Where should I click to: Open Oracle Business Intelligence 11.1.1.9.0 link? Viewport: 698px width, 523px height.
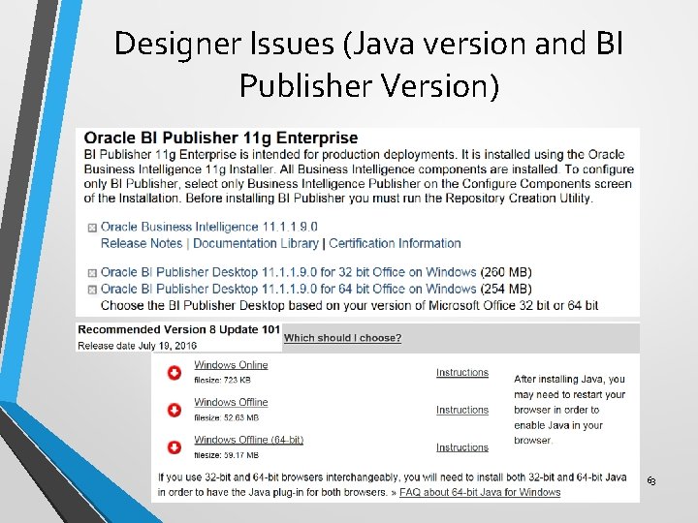[x=208, y=227]
